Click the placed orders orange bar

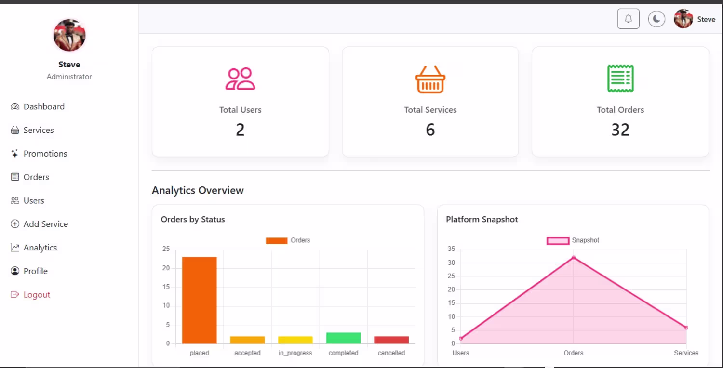point(199,300)
